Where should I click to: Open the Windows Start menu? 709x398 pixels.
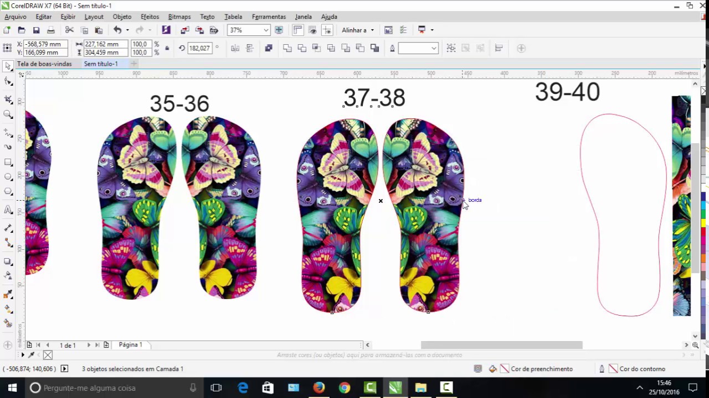(12, 387)
